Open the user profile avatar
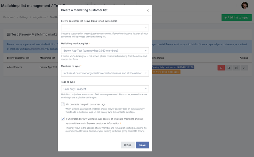The height and width of the screenshot is (157, 254). pyautogui.click(x=245, y=6)
